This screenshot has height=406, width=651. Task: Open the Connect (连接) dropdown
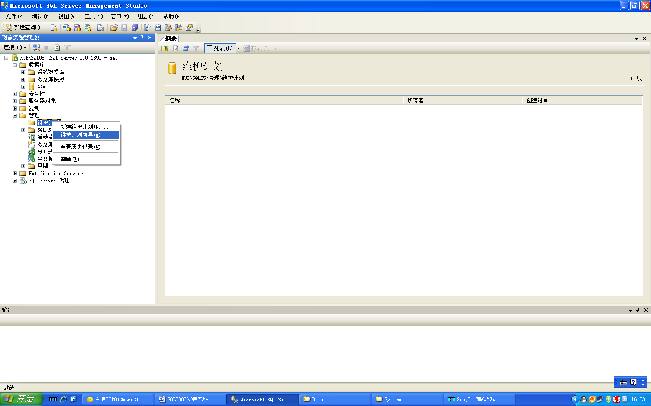pyautogui.click(x=15, y=47)
